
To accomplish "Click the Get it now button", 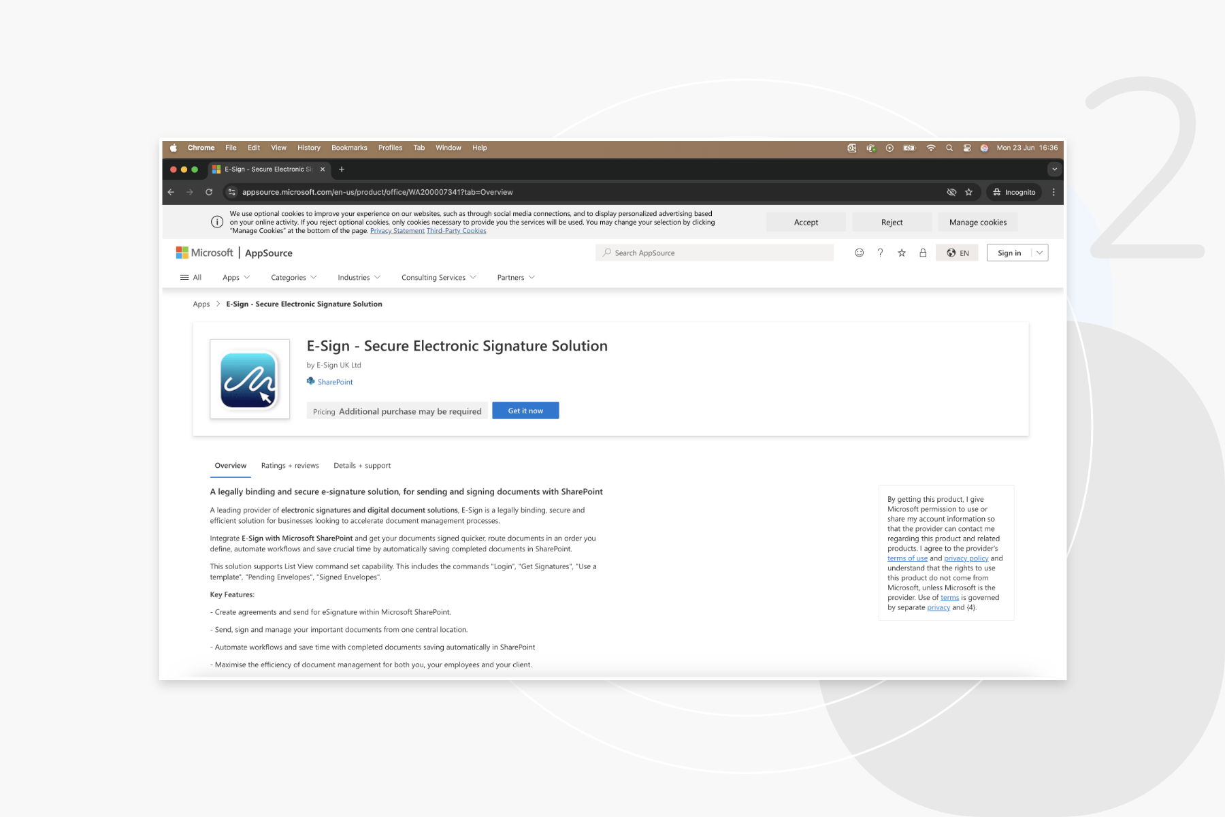I will (525, 411).
